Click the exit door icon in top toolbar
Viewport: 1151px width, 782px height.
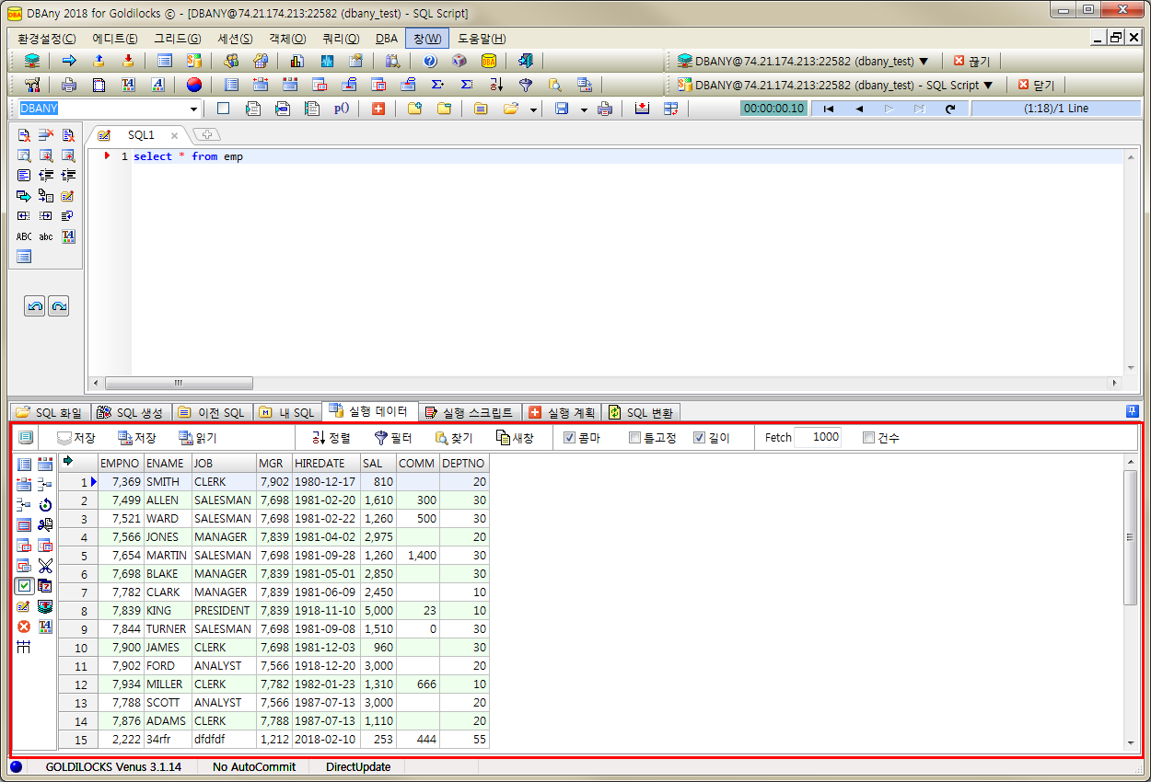[x=526, y=61]
